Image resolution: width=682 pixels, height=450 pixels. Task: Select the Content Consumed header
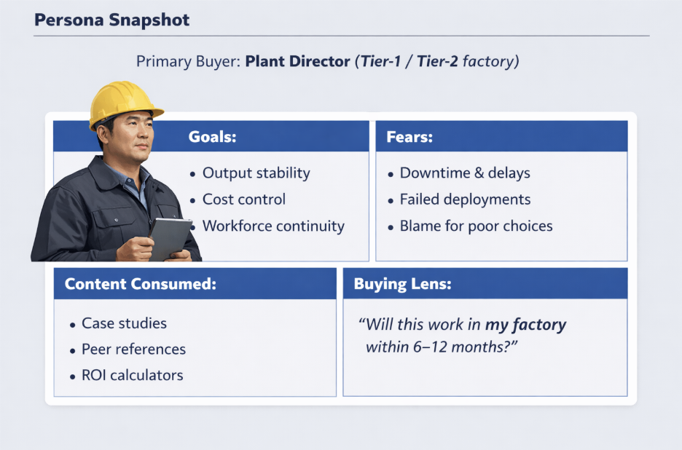[x=195, y=283]
